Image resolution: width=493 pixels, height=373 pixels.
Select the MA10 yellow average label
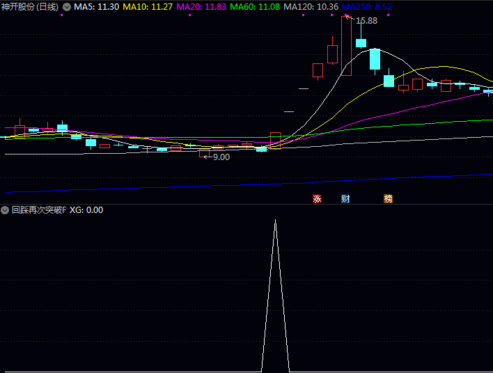pos(148,7)
